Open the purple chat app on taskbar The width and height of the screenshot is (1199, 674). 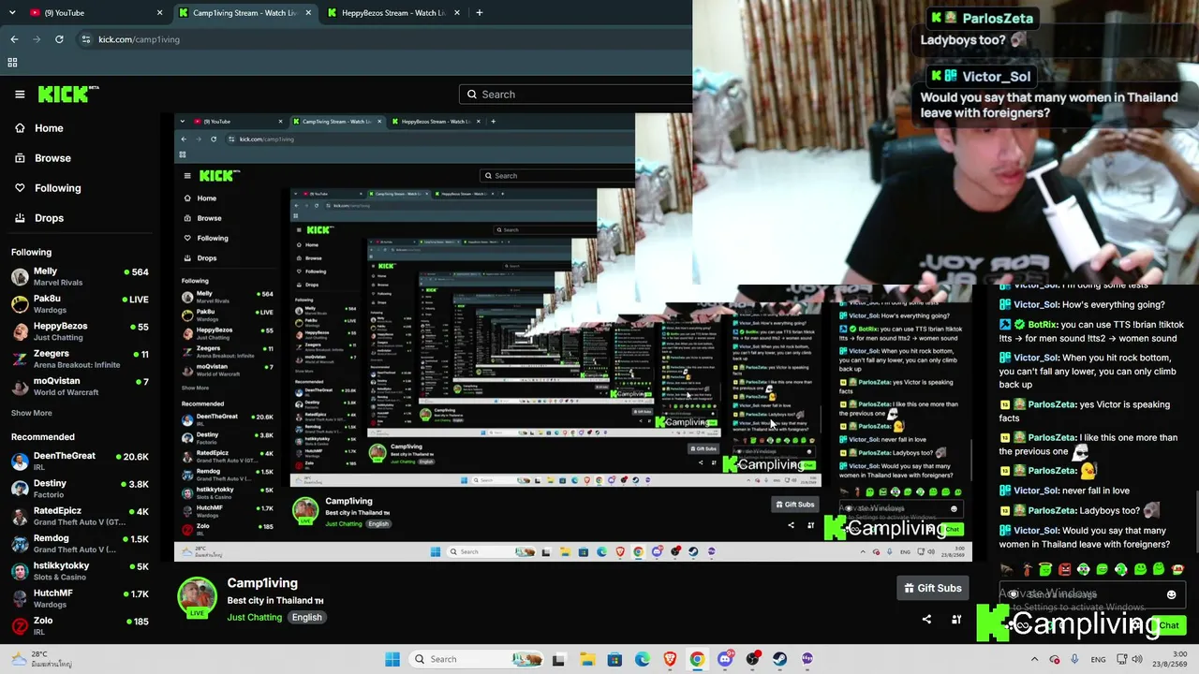807,659
